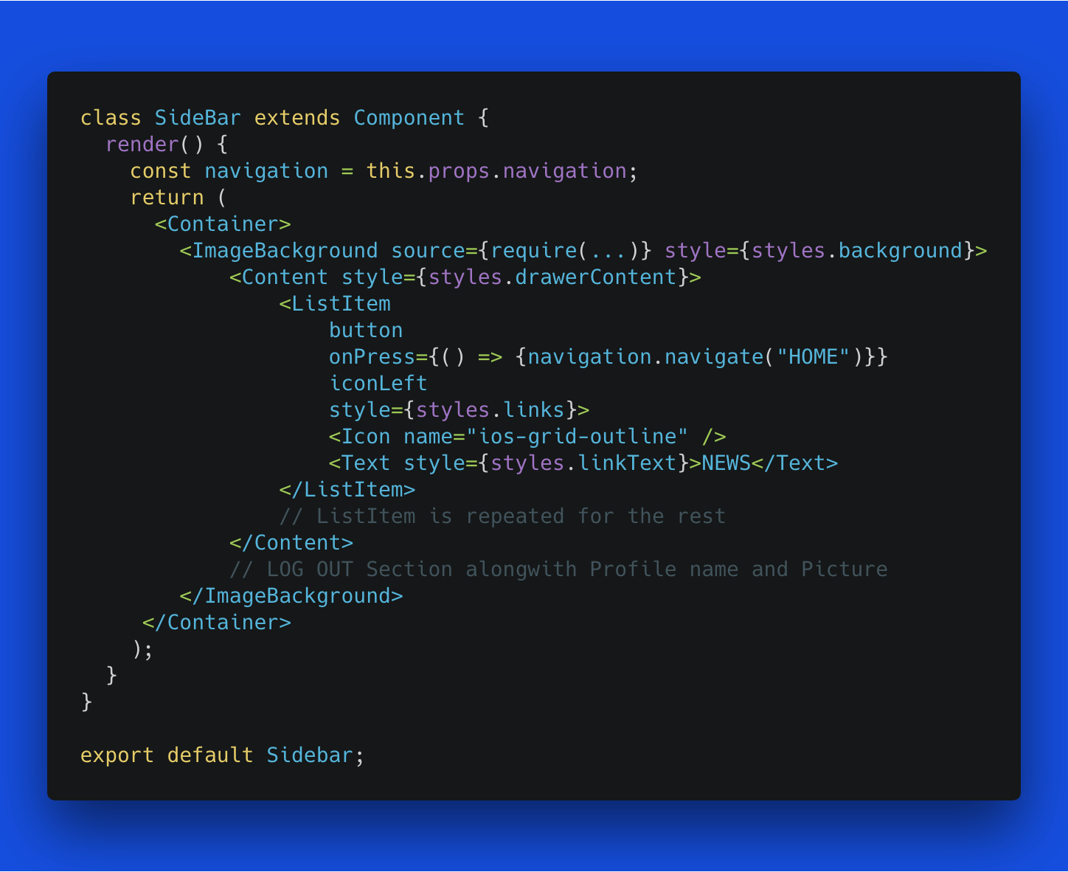Screen dimensions: 1068x872
Task: Click the closing ListItem tag
Action: pyautogui.click(x=347, y=490)
